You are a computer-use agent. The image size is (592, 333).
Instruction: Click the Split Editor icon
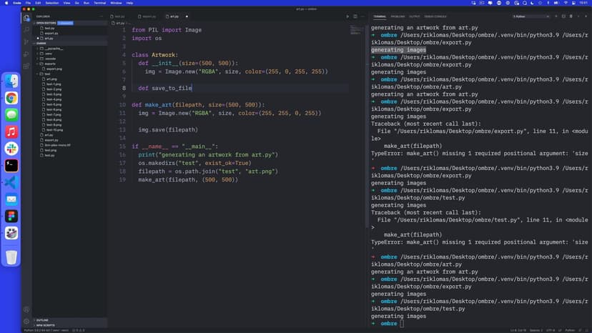355,16
